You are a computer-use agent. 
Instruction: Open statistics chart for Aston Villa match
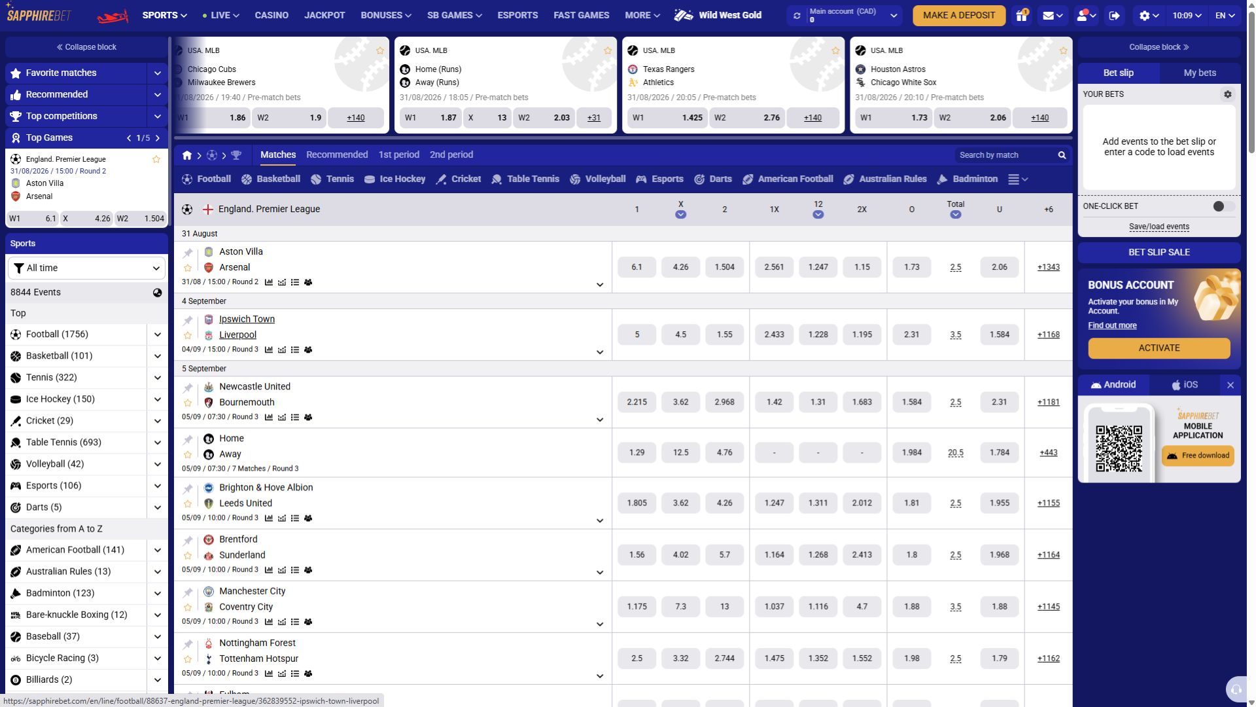pyautogui.click(x=269, y=282)
